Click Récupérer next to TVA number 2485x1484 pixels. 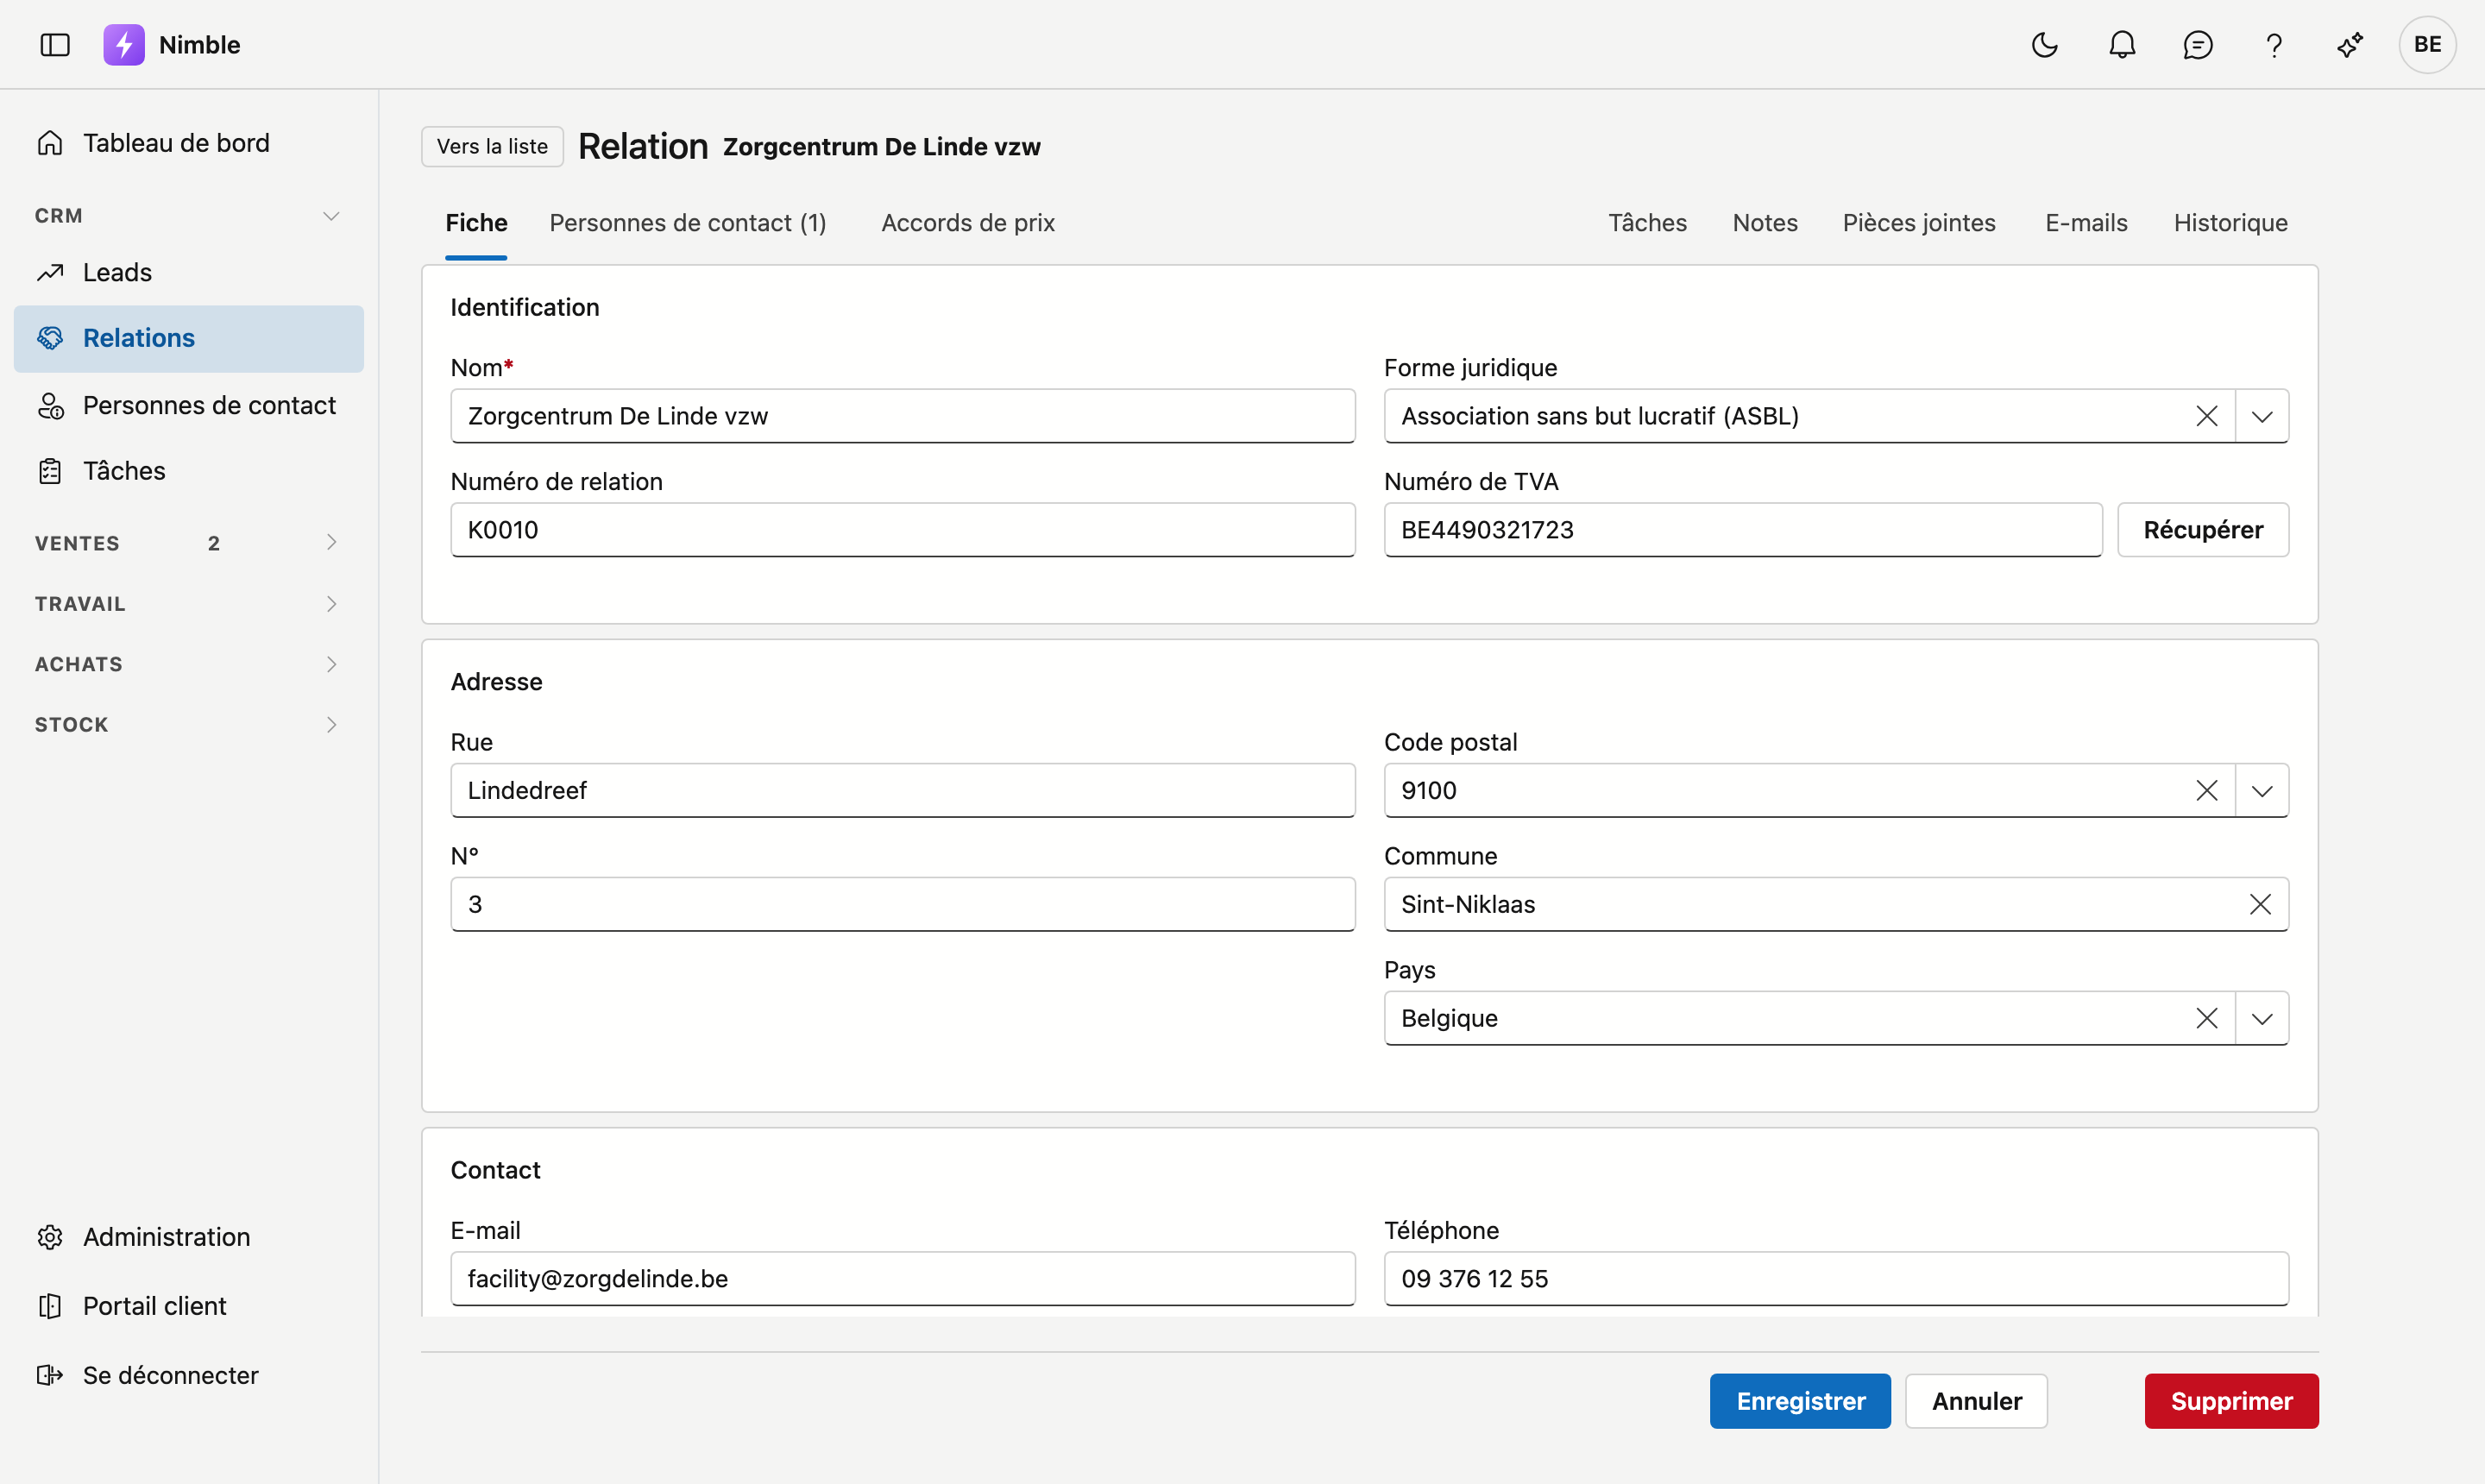point(2203,530)
